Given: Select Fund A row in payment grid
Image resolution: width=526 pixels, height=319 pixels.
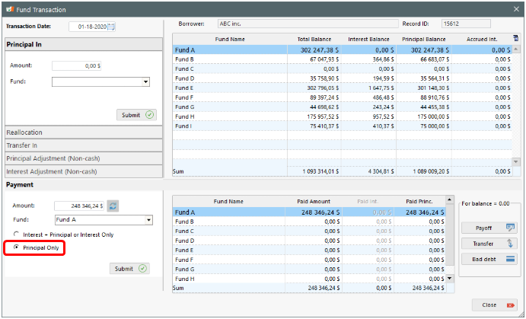Looking at the screenshot, I should click(x=309, y=212).
